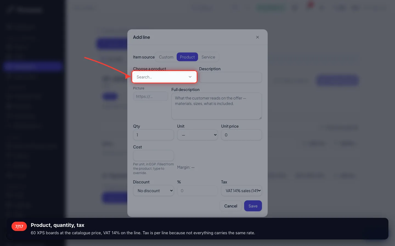Screen dimensions: 395x246
Task: Click the Qty field showing 1
Action: 153,135
